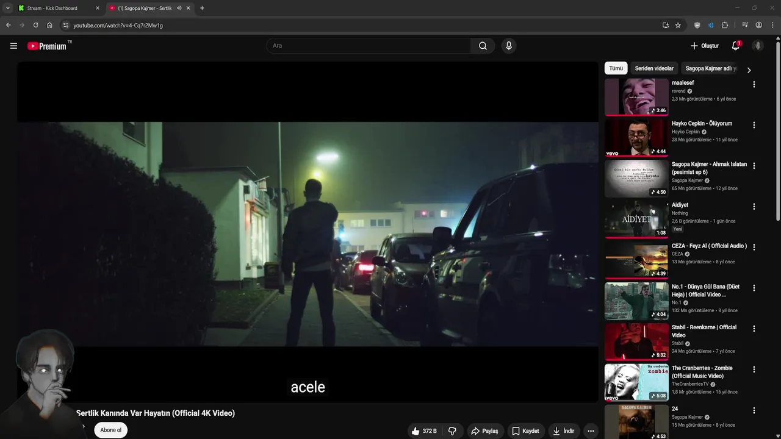Reload the current page

point(35,25)
